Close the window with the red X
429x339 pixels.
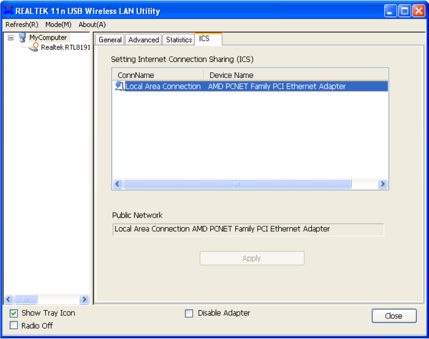click(x=419, y=11)
